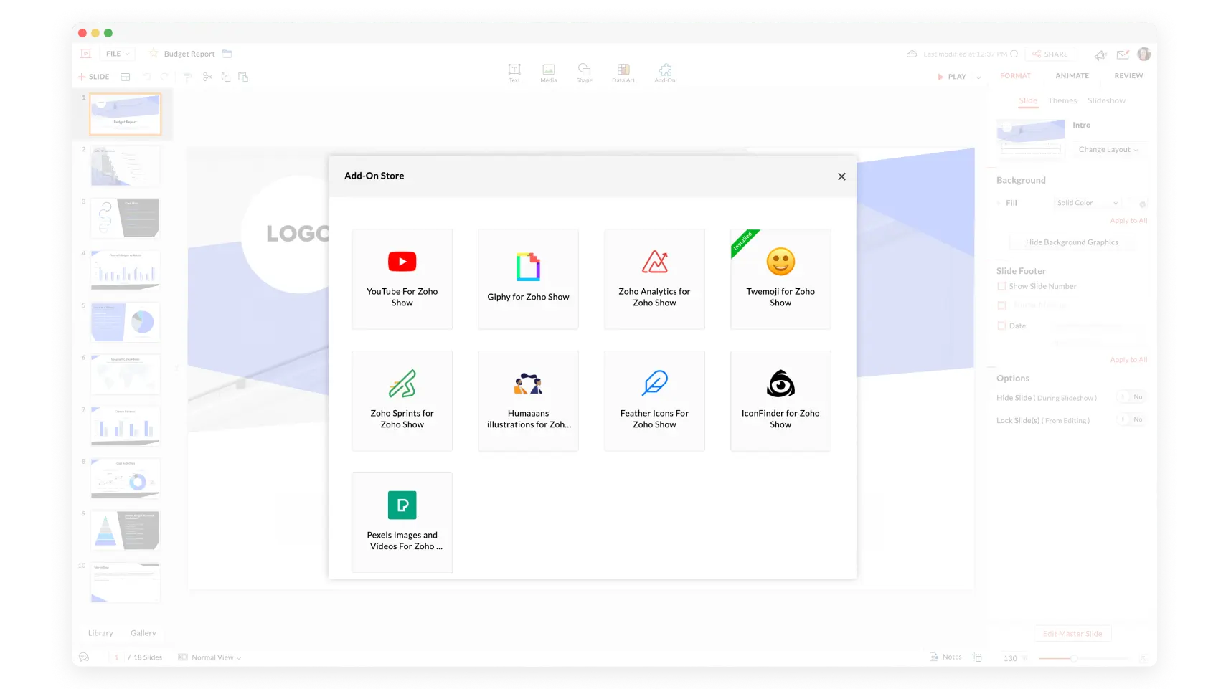Click the feedback envelope icon

(1123, 54)
